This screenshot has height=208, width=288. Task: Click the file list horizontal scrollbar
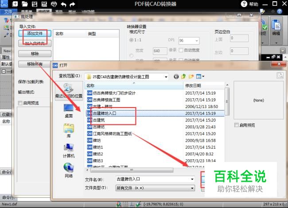[132, 170]
